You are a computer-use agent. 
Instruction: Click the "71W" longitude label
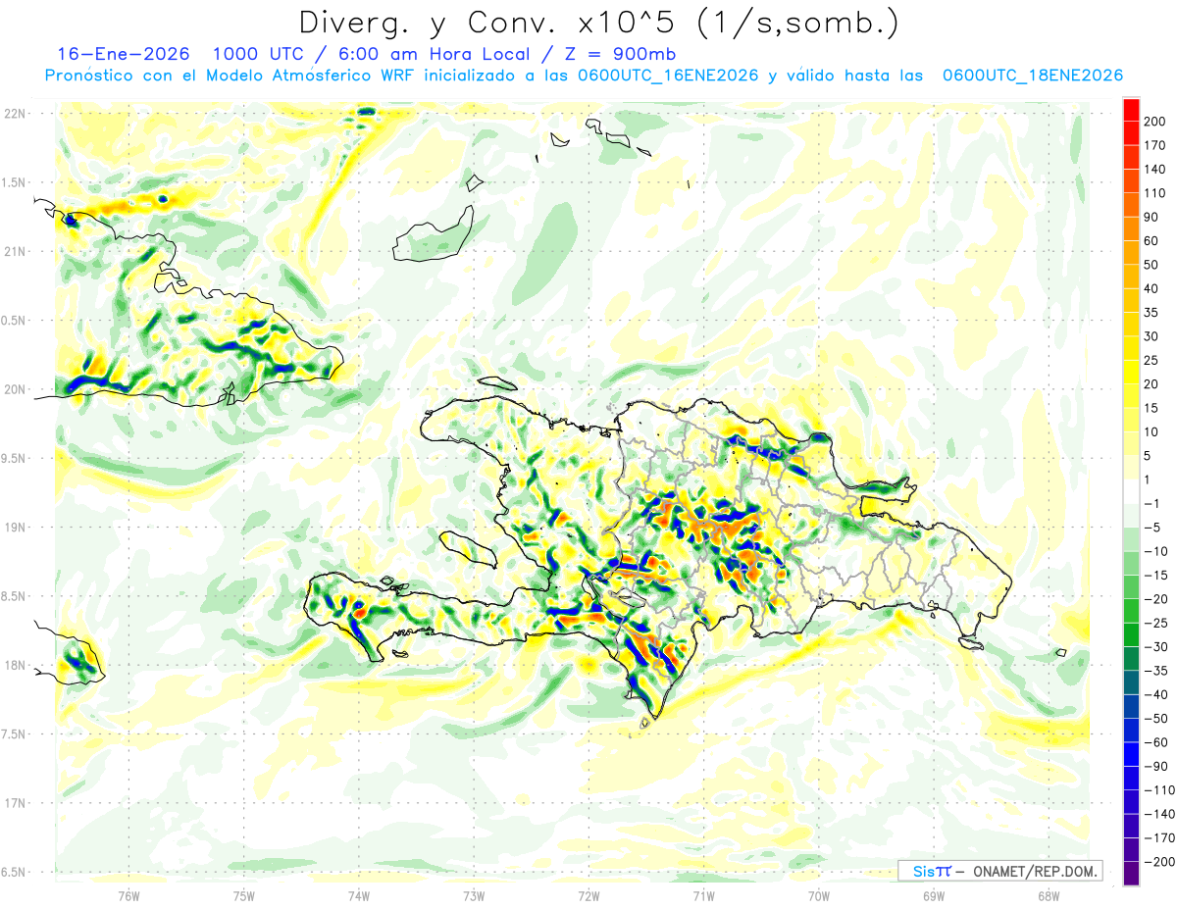pyautogui.click(x=703, y=896)
